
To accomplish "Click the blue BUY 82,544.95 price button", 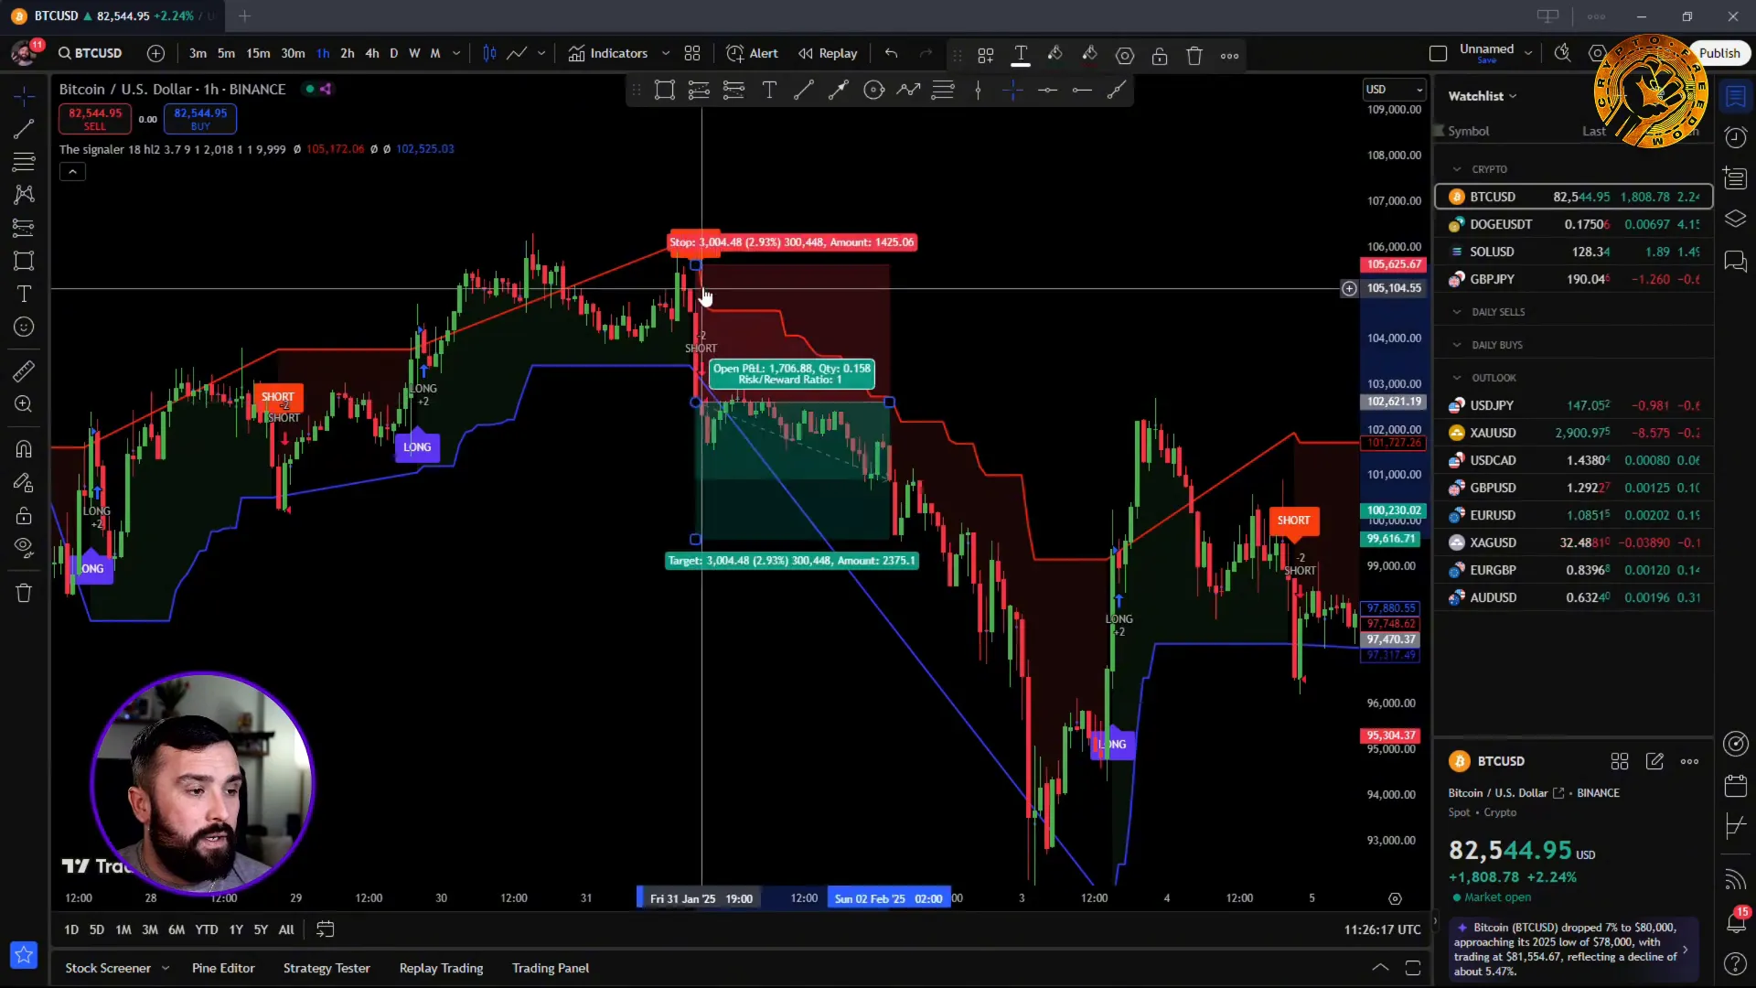I will pyautogui.click(x=200, y=119).
